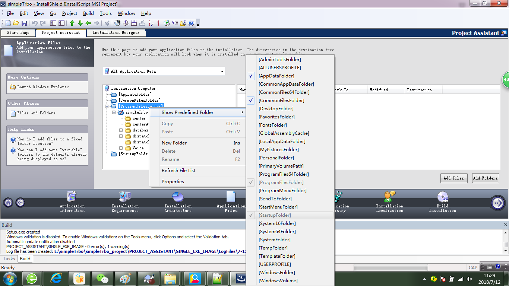This screenshot has width=509, height=286.
Task: Click the Build disc icon in toolbar
Action: pos(117,23)
